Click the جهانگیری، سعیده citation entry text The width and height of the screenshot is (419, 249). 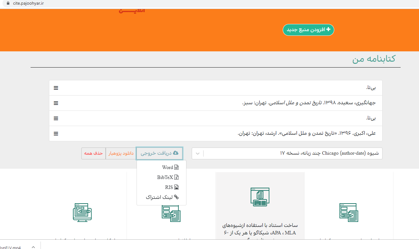click(309, 103)
